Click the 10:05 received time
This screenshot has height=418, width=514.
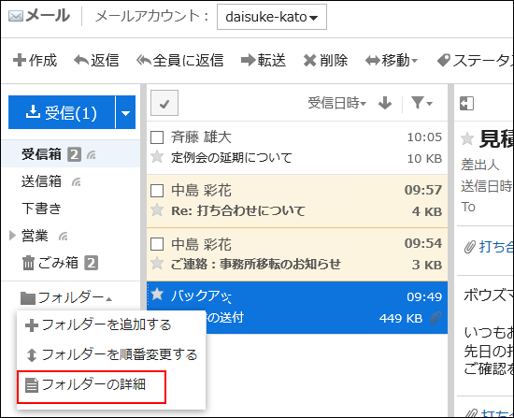pyautogui.click(x=424, y=137)
